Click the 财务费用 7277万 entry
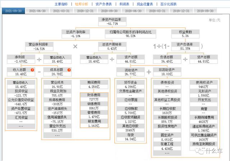Image resolution: width=230 pixels, height=161 pixels. pyautogui.click(x=94, y=97)
